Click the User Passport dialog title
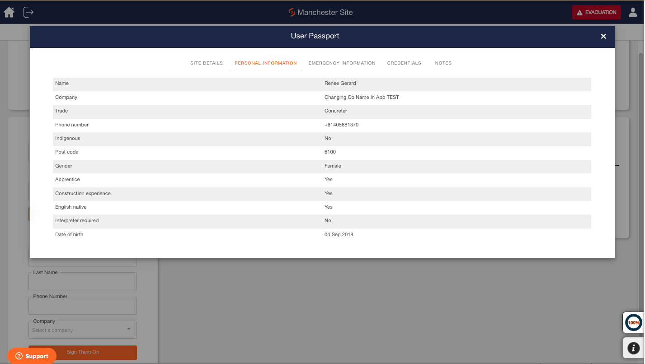The image size is (645, 364). point(315,36)
